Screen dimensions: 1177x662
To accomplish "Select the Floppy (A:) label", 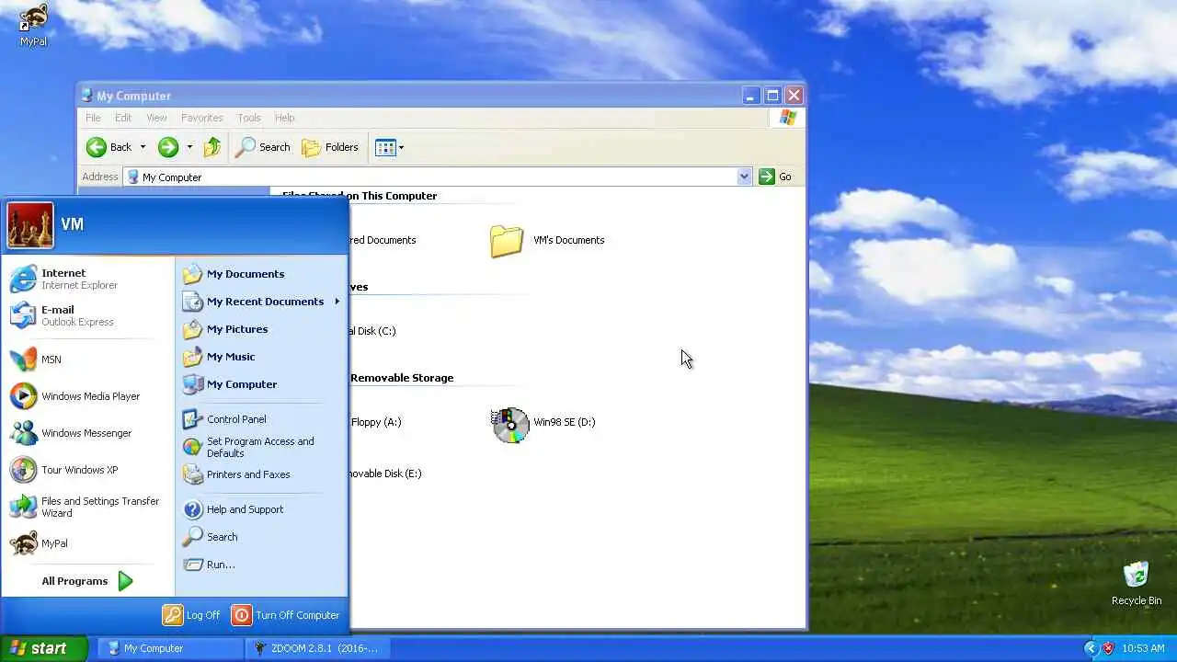I will click(376, 422).
